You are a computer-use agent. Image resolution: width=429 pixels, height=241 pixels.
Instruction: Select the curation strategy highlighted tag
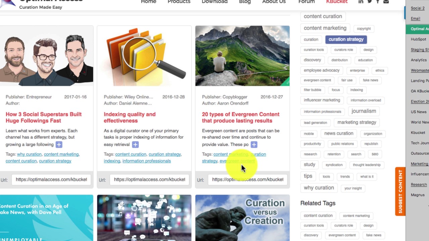pos(346,39)
